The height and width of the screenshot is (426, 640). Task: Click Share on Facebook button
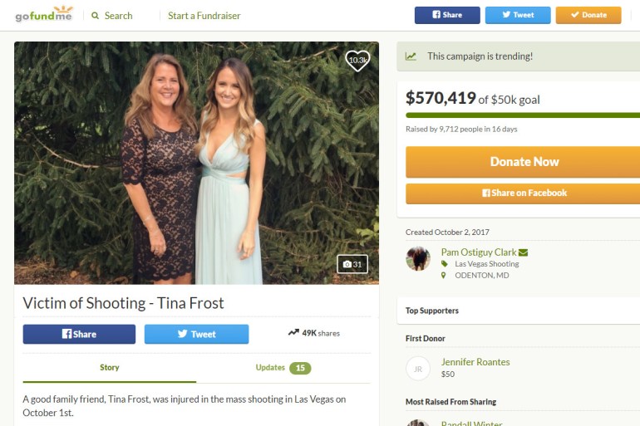point(523,193)
